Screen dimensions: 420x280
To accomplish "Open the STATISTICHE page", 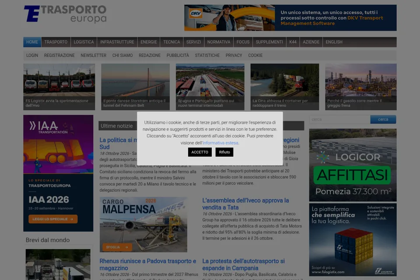I will click(207, 56).
